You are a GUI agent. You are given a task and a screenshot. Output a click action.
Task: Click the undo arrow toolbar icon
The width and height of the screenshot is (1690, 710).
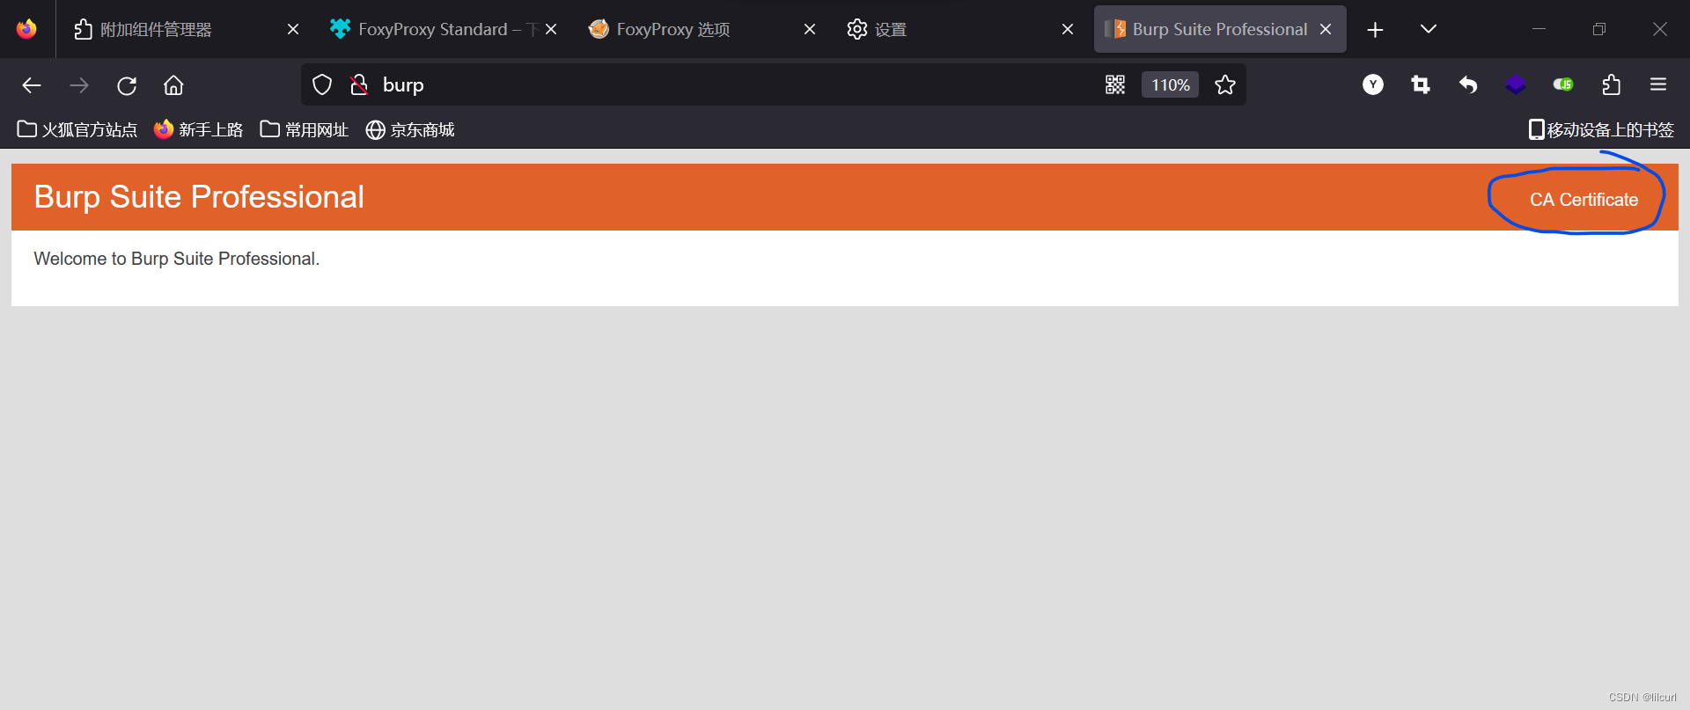coord(1468,84)
